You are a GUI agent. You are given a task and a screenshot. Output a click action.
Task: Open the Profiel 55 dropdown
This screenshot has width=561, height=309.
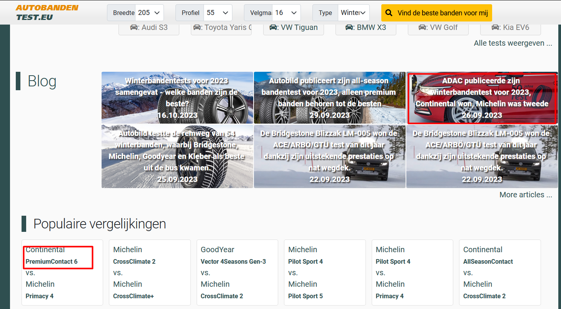218,13
